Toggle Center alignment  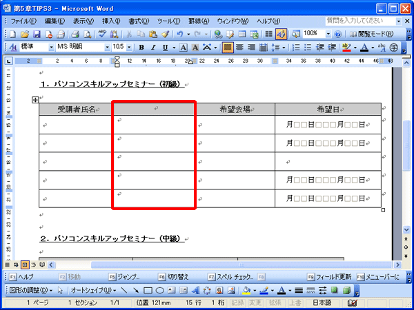[x=239, y=48]
